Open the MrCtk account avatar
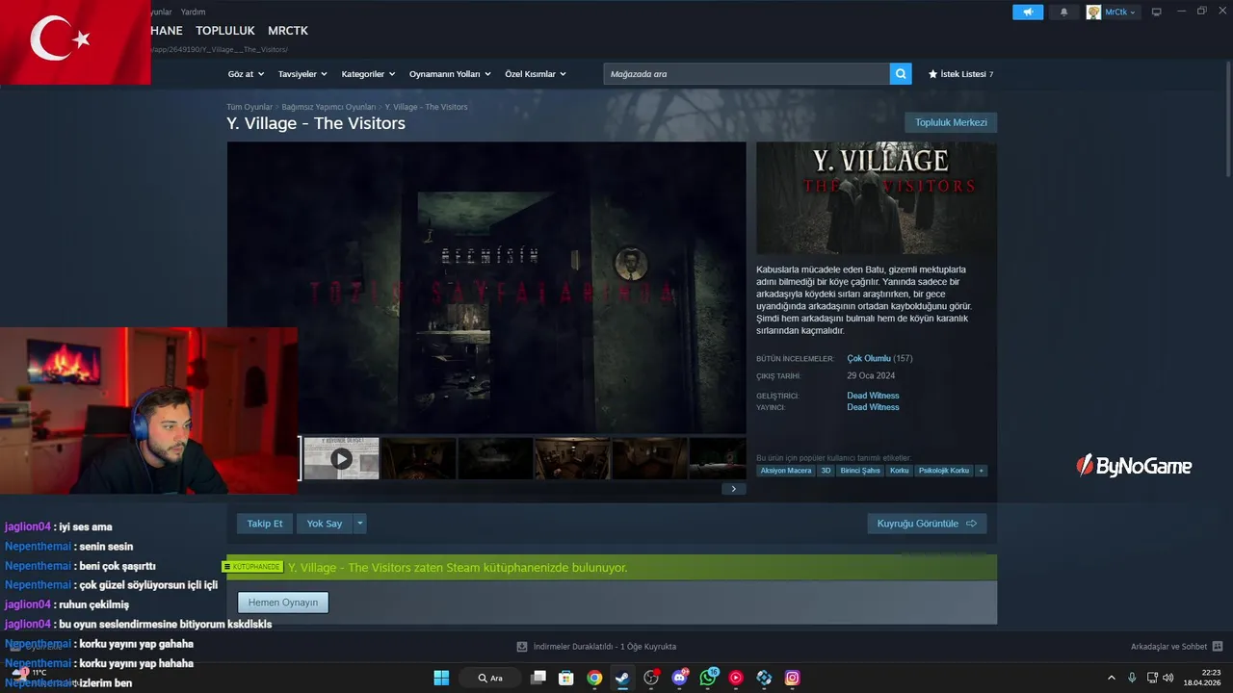 [x=1093, y=12]
